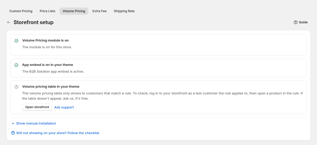The image size is (317, 145).
Task: Click the help icon beside Follow the checklist
Action: [13, 133]
